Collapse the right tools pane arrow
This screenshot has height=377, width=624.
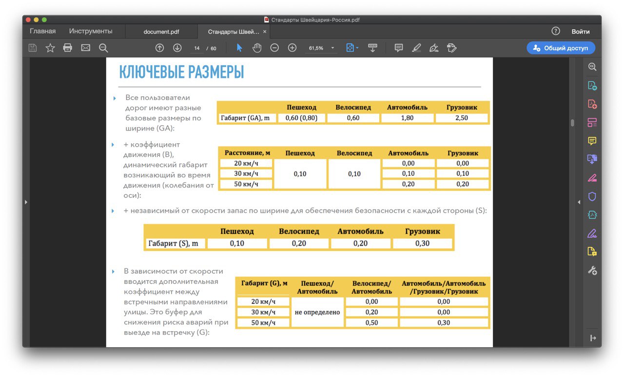(x=593, y=338)
